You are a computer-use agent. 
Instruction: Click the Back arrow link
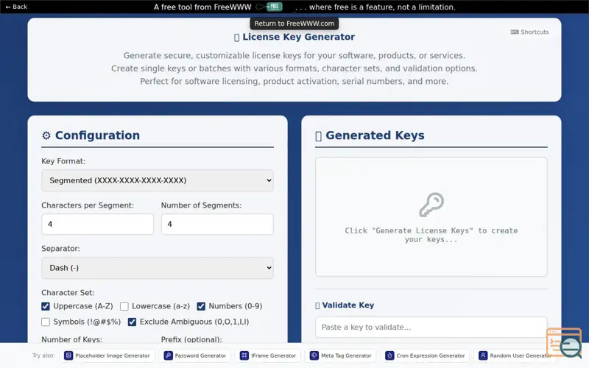pyautogui.click(x=16, y=7)
